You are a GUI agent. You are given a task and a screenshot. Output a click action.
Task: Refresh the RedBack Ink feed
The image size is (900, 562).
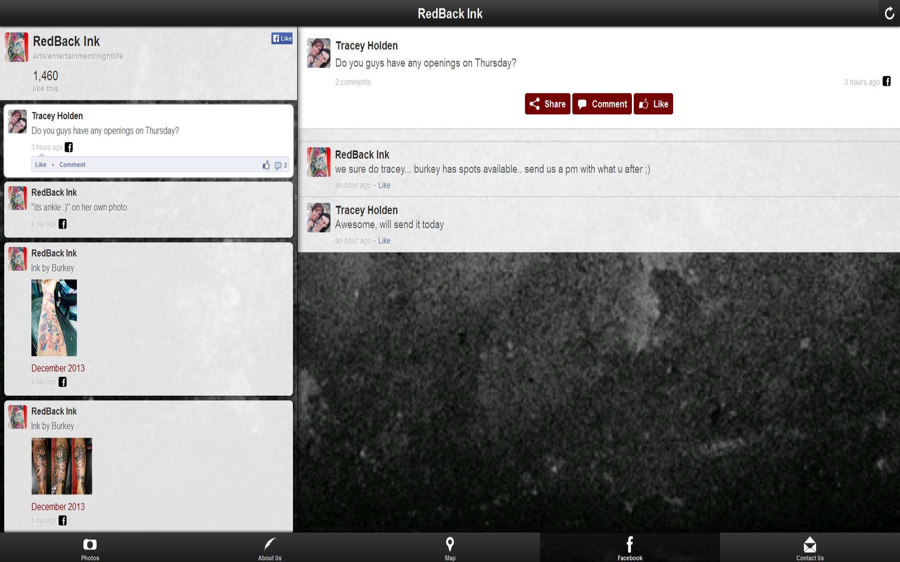tap(889, 13)
